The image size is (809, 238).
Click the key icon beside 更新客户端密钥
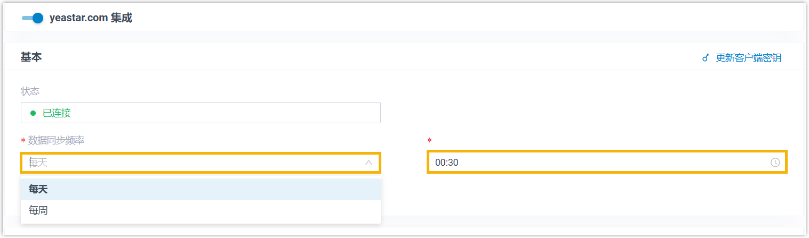click(706, 58)
